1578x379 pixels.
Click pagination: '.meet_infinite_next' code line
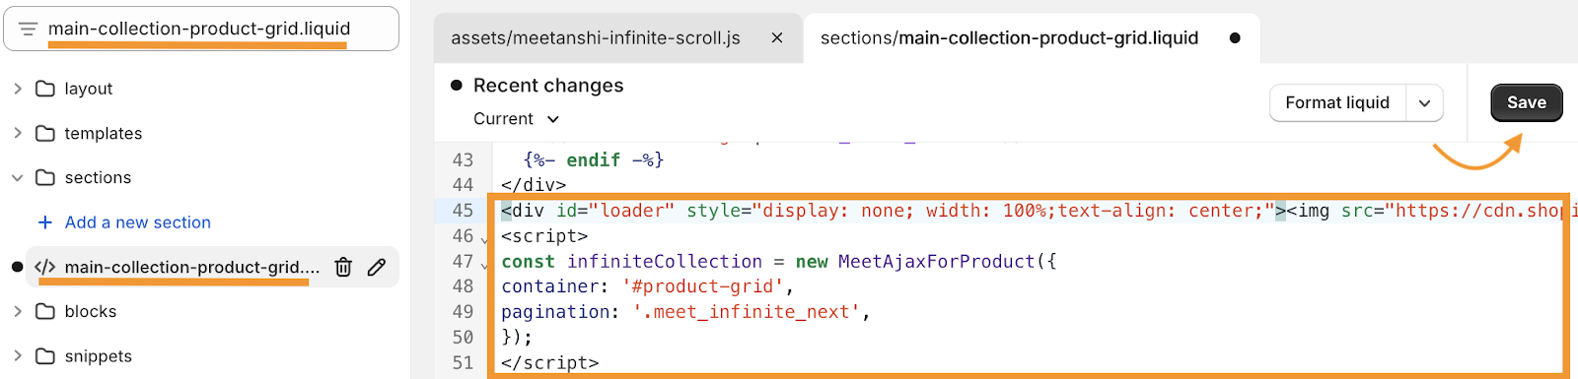685,312
